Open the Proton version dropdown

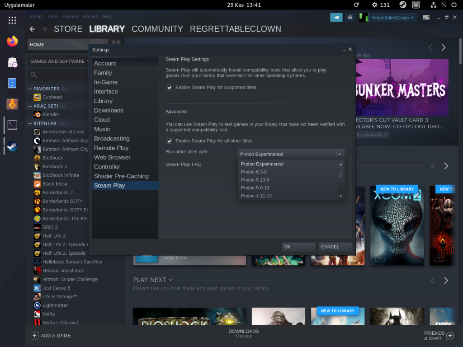291,154
